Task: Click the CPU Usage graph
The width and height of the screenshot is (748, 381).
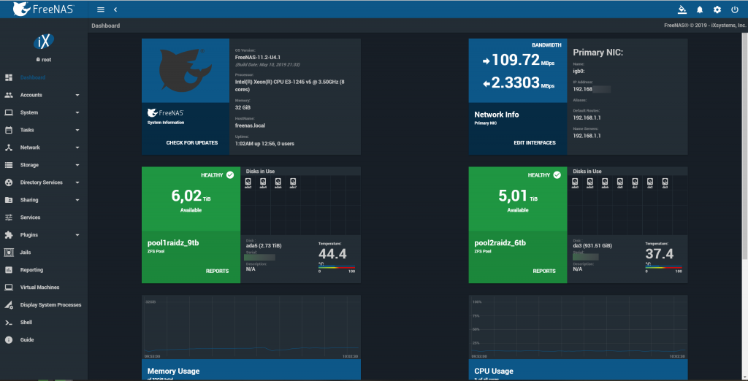Action: tap(579, 328)
